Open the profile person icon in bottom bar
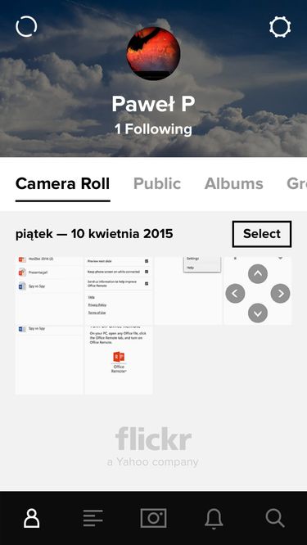The height and width of the screenshot is (545, 307). 32,518
